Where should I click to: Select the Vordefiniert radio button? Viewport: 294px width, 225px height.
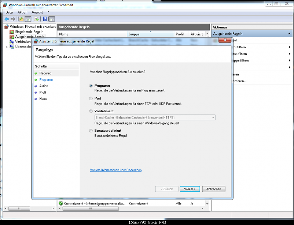pos(91,111)
